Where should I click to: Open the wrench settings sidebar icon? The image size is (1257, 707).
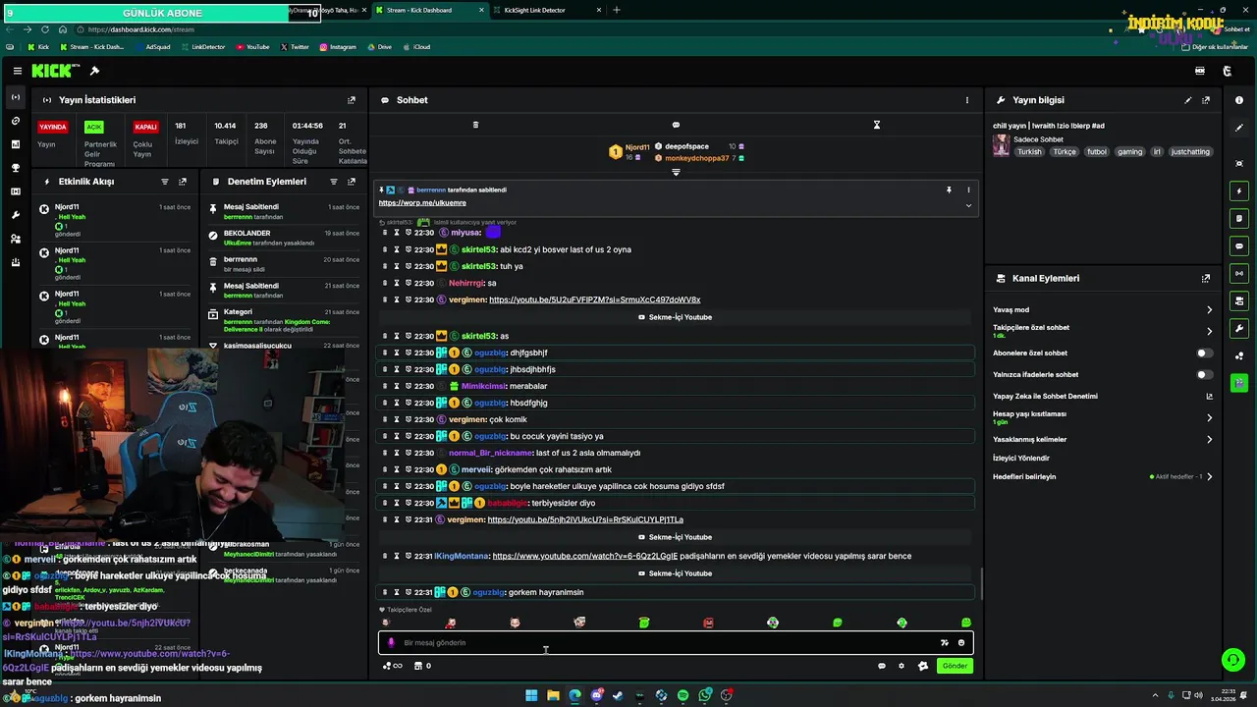pyautogui.click(x=16, y=215)
